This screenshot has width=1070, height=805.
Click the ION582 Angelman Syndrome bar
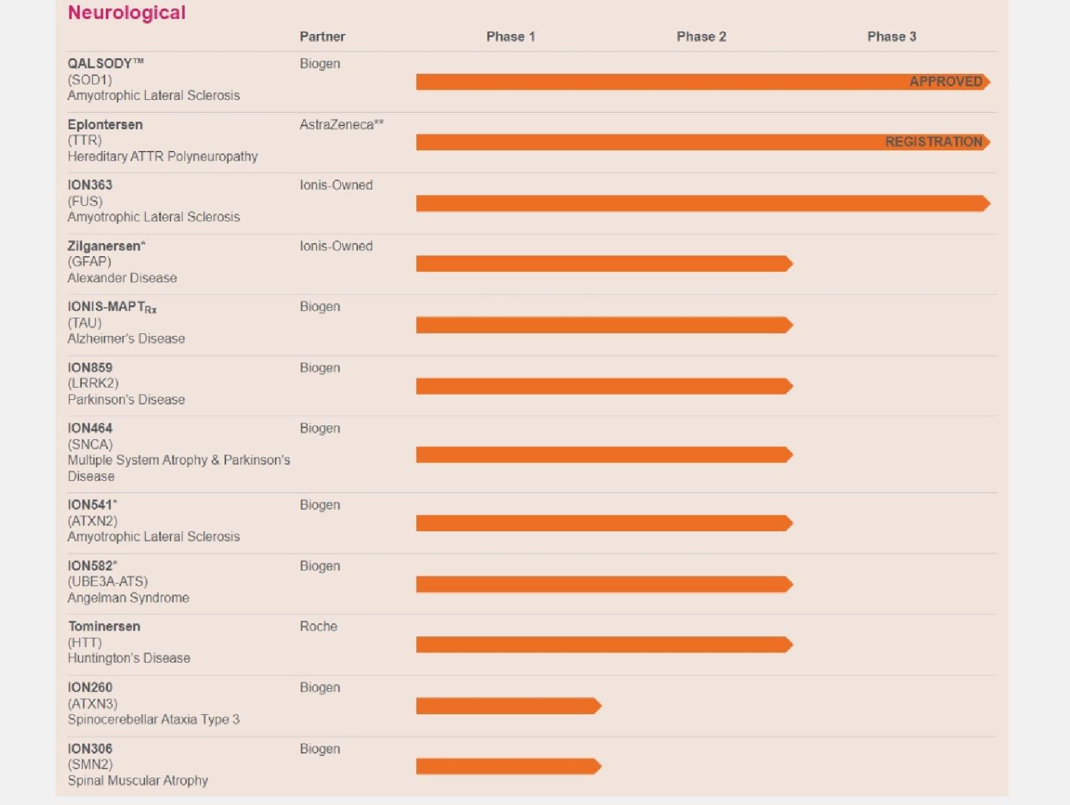click(604, 584)
